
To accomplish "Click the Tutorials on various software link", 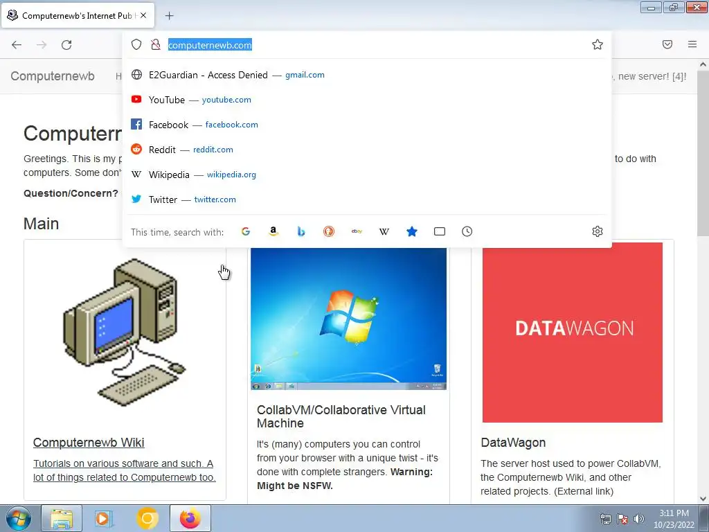I will coord(125,470).
